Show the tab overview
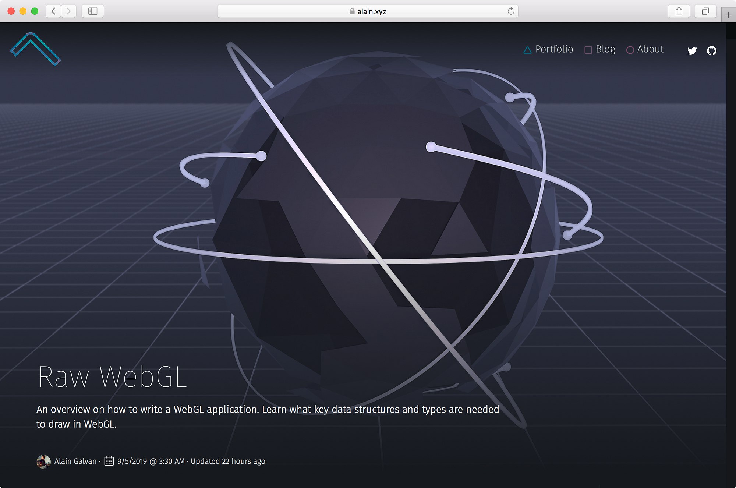This screenshot has height=488, width=736. click(x=705, y=11)
